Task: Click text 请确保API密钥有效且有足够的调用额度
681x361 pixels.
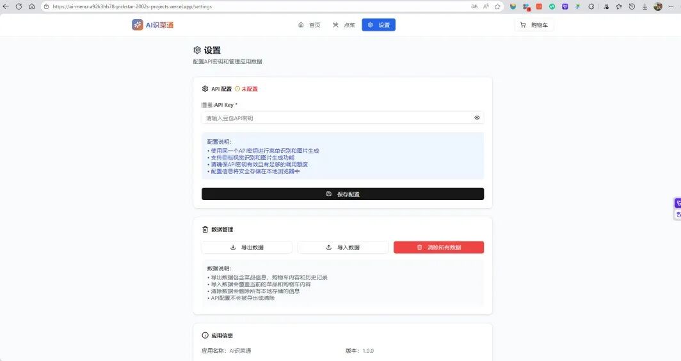Action: [259, 164]
